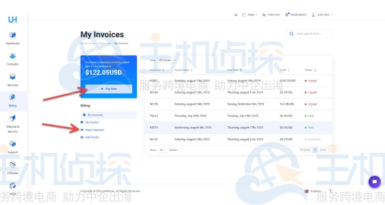Open Website & Security in the sidebar
385x205 pixels.
click(12, 124)
